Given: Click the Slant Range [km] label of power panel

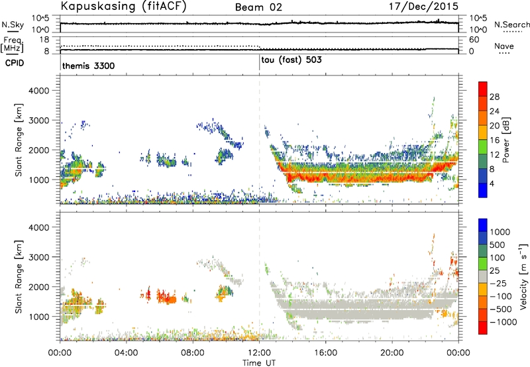Looking at the screenshot, I should (x=19, y=140).
